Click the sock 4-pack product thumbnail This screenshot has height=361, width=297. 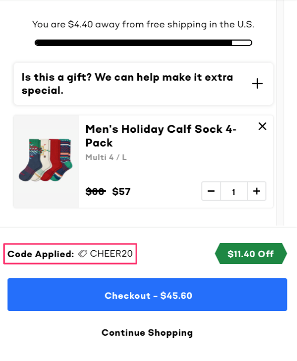point(46,161)
